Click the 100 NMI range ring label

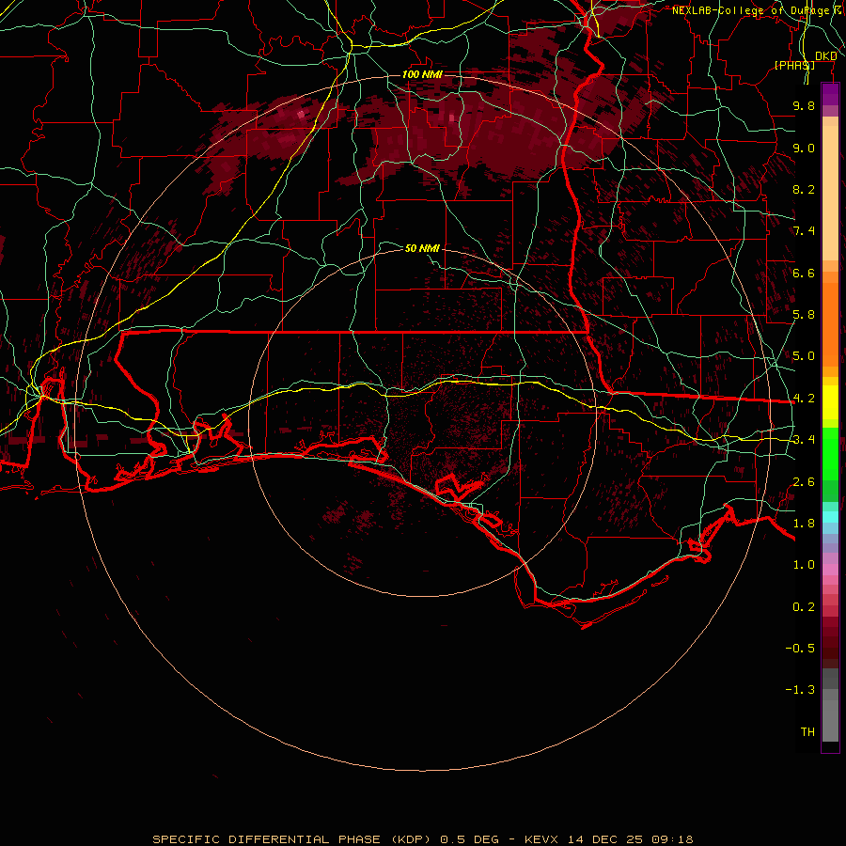422,74
